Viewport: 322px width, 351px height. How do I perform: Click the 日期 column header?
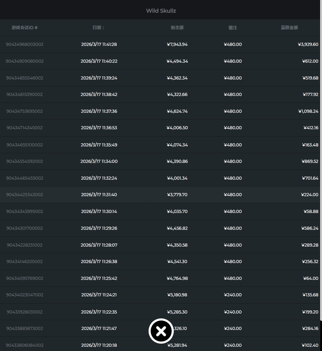click(99, 28)
